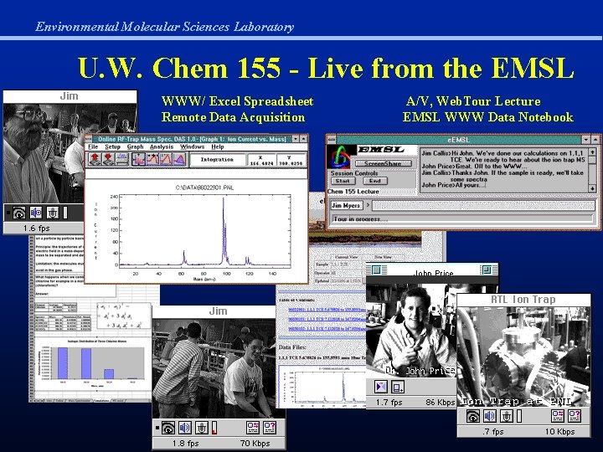
Task: Toggle microphone in RTL Ion Trap window
Action: (506, 416)
